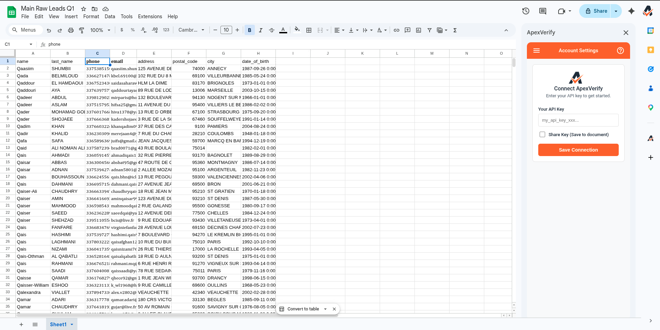Toggle bold formatting
This screenshot has height=330, width=660.
coord(249,30)
